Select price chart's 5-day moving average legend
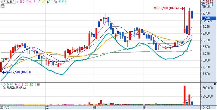The width and height of the screenshot is (217, 110). pyautogui.click(x=34, y=2)
